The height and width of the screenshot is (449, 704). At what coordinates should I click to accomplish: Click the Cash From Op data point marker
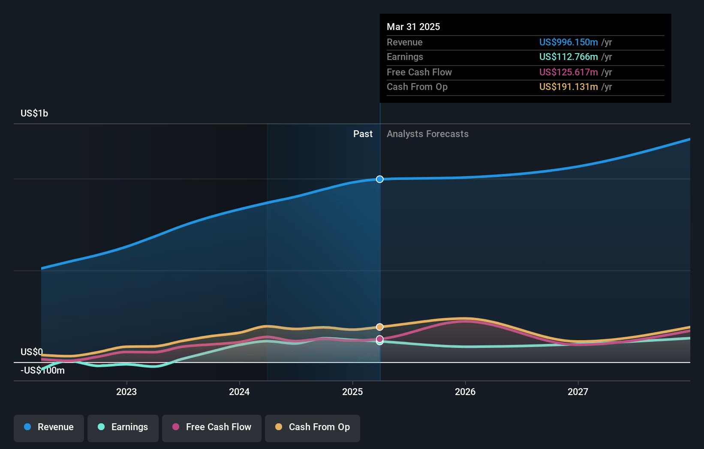380,327
